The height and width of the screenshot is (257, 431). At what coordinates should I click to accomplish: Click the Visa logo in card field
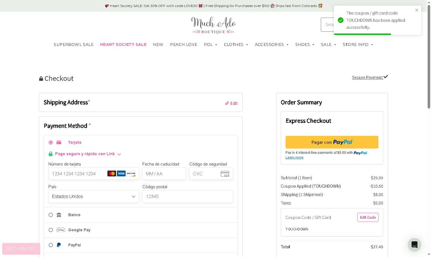pos(121,174)
